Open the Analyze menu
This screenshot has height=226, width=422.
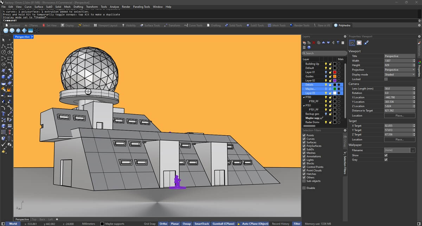pyautogui.click(x=114, y=7)
